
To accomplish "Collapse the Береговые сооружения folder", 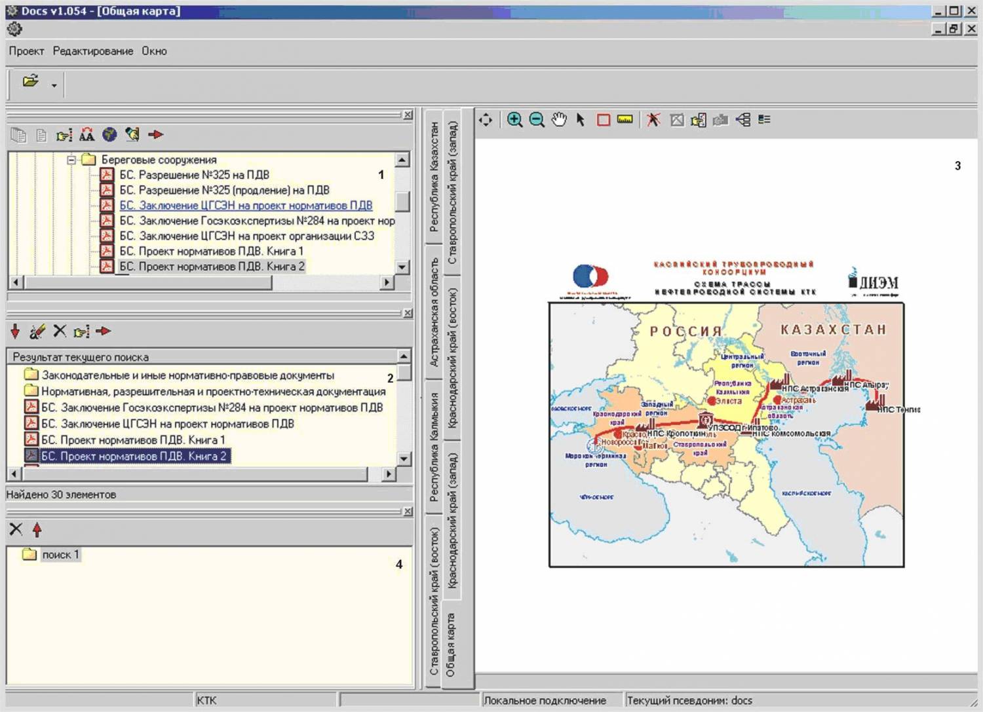I will pos(72,160).
